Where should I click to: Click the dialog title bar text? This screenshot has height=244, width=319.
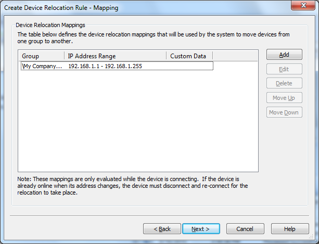click(x=61, y=8)
